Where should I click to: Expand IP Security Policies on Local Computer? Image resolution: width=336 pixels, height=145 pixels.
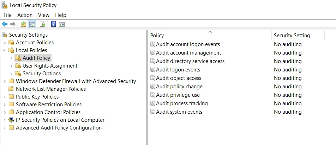(5, 120)
